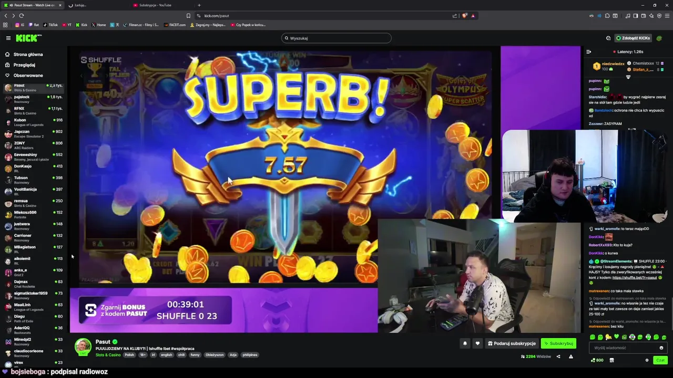This screenshot has width=673, height=378.
Task: Click the 2294 Widzów viewer count
Action: 536,356
